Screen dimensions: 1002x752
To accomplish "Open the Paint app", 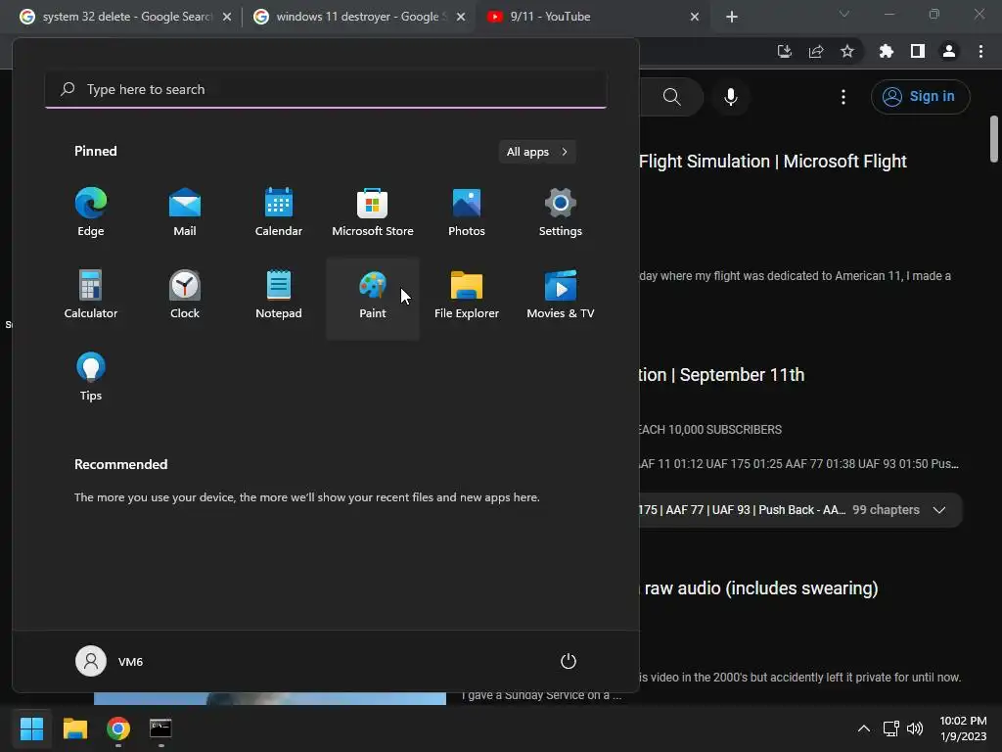I will [x=373, y=299].
